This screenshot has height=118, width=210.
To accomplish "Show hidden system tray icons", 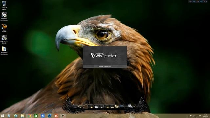I will click(x=188, y=116).
